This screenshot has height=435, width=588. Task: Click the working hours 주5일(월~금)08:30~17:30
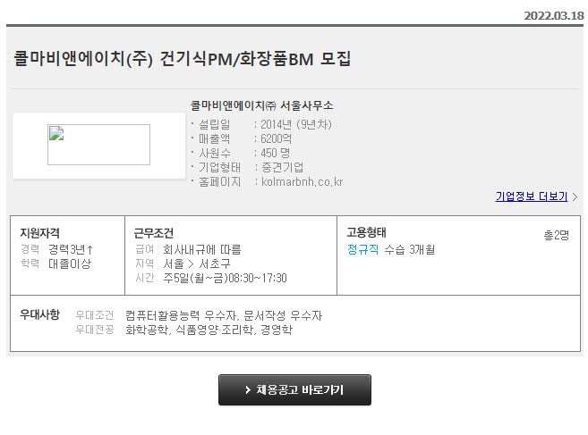pos(225,278)
